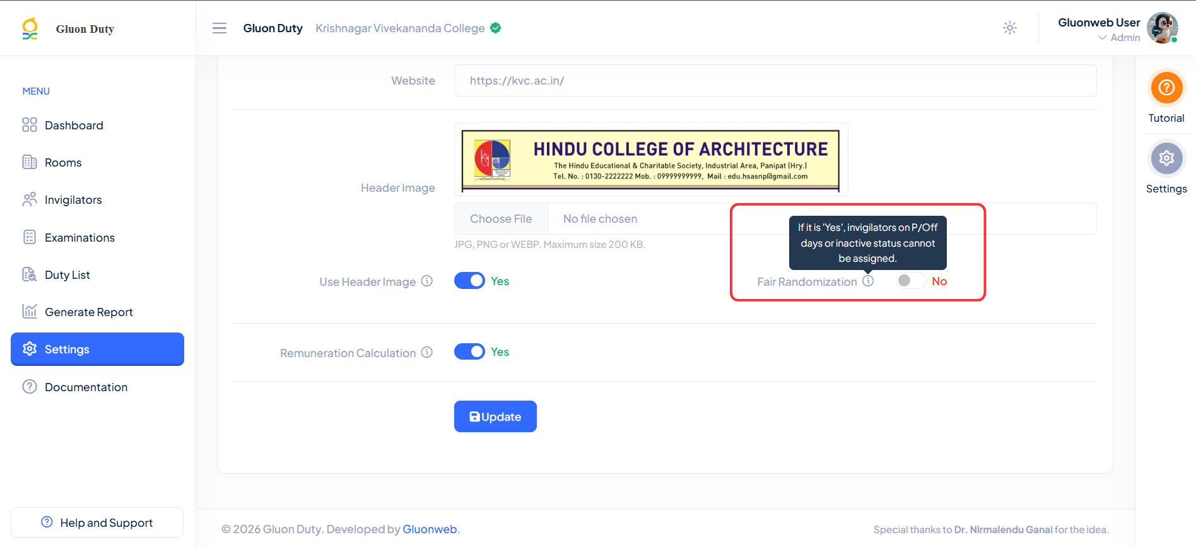Image resolution: width=1196 pixels, height=547 pixels.
Task: Disable the Use Header Image toggle
Action: [469, 281]
